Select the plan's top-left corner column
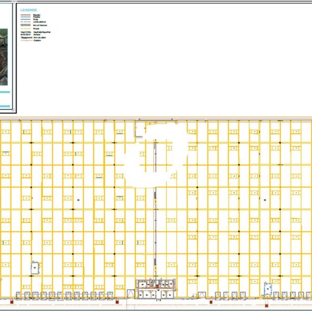Screen dimensions: 312x312 [2, 121]
